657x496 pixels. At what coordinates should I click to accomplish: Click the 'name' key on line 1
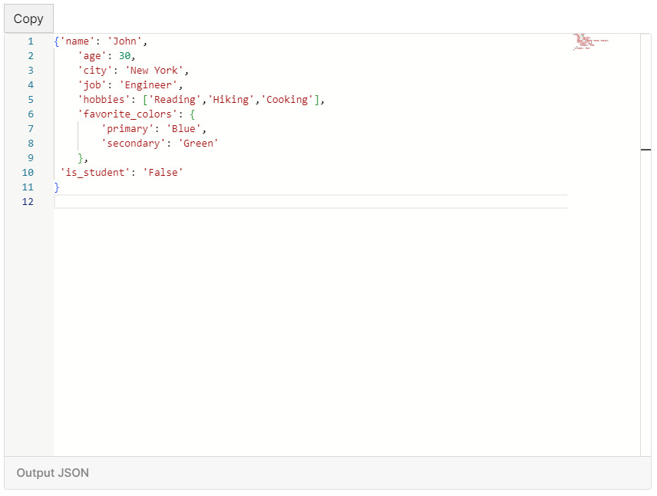[73, 41]
